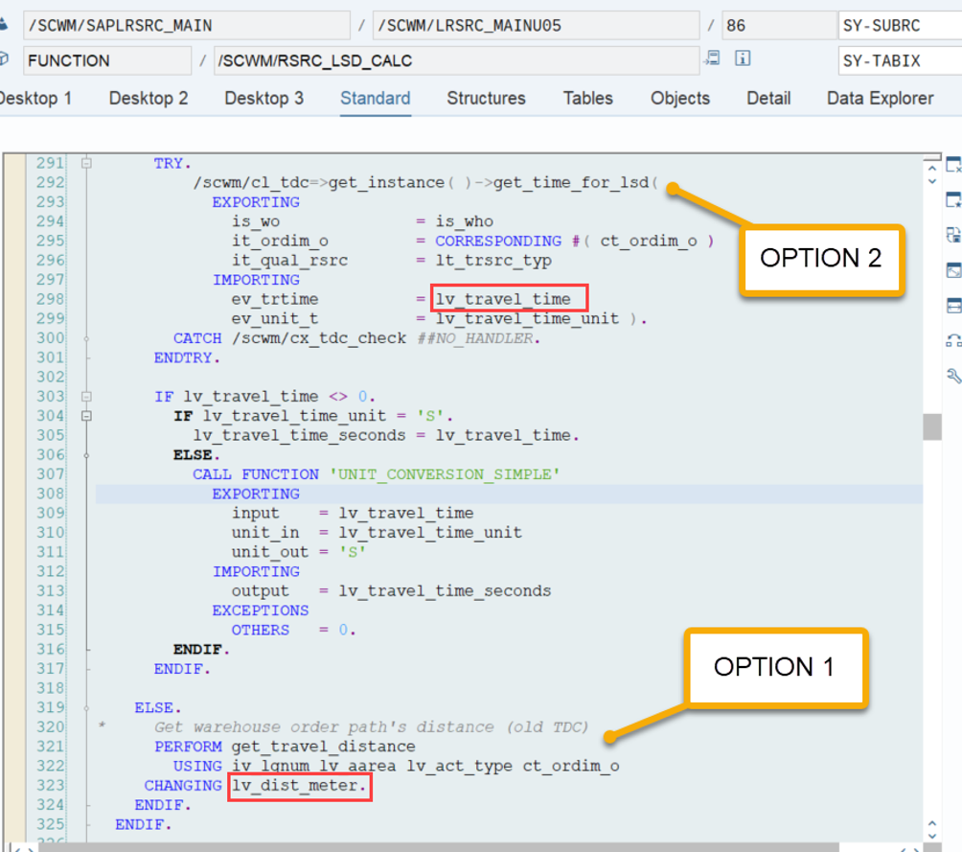Image resolution: width=962 pixels, height=852 pixels.
Task: Collapse the IF block at line 303
Action: point(86,397)
